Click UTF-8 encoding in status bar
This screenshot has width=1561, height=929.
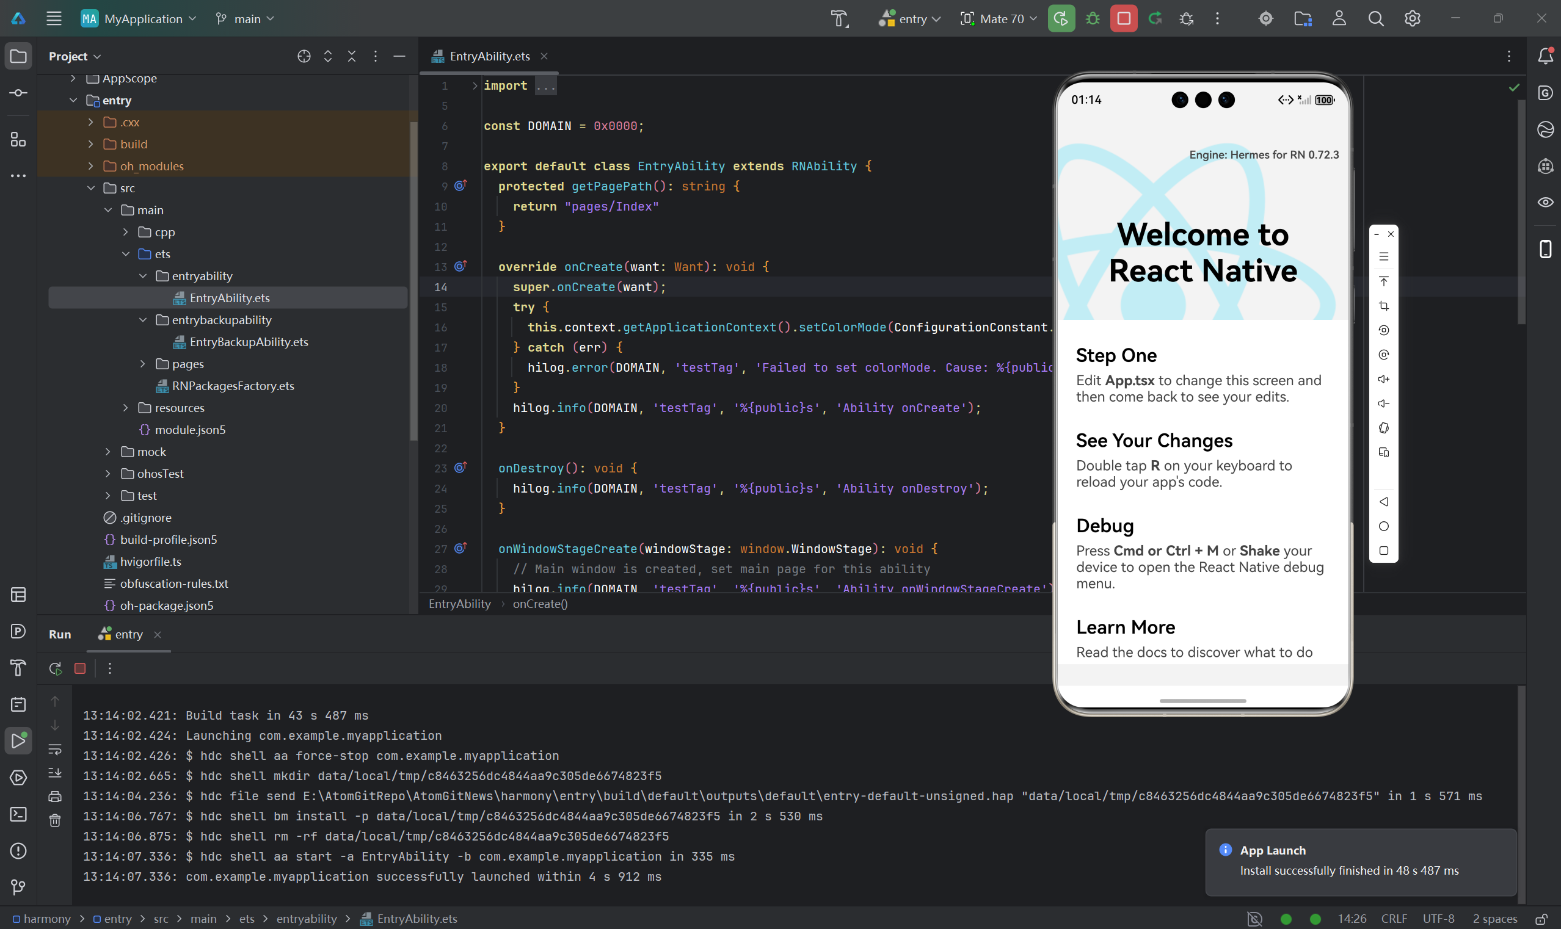click(1438, 919)
